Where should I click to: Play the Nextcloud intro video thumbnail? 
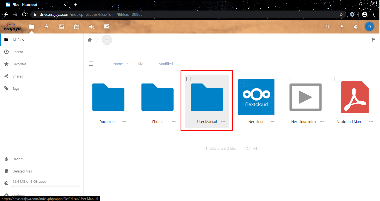[x=306, y=97]
